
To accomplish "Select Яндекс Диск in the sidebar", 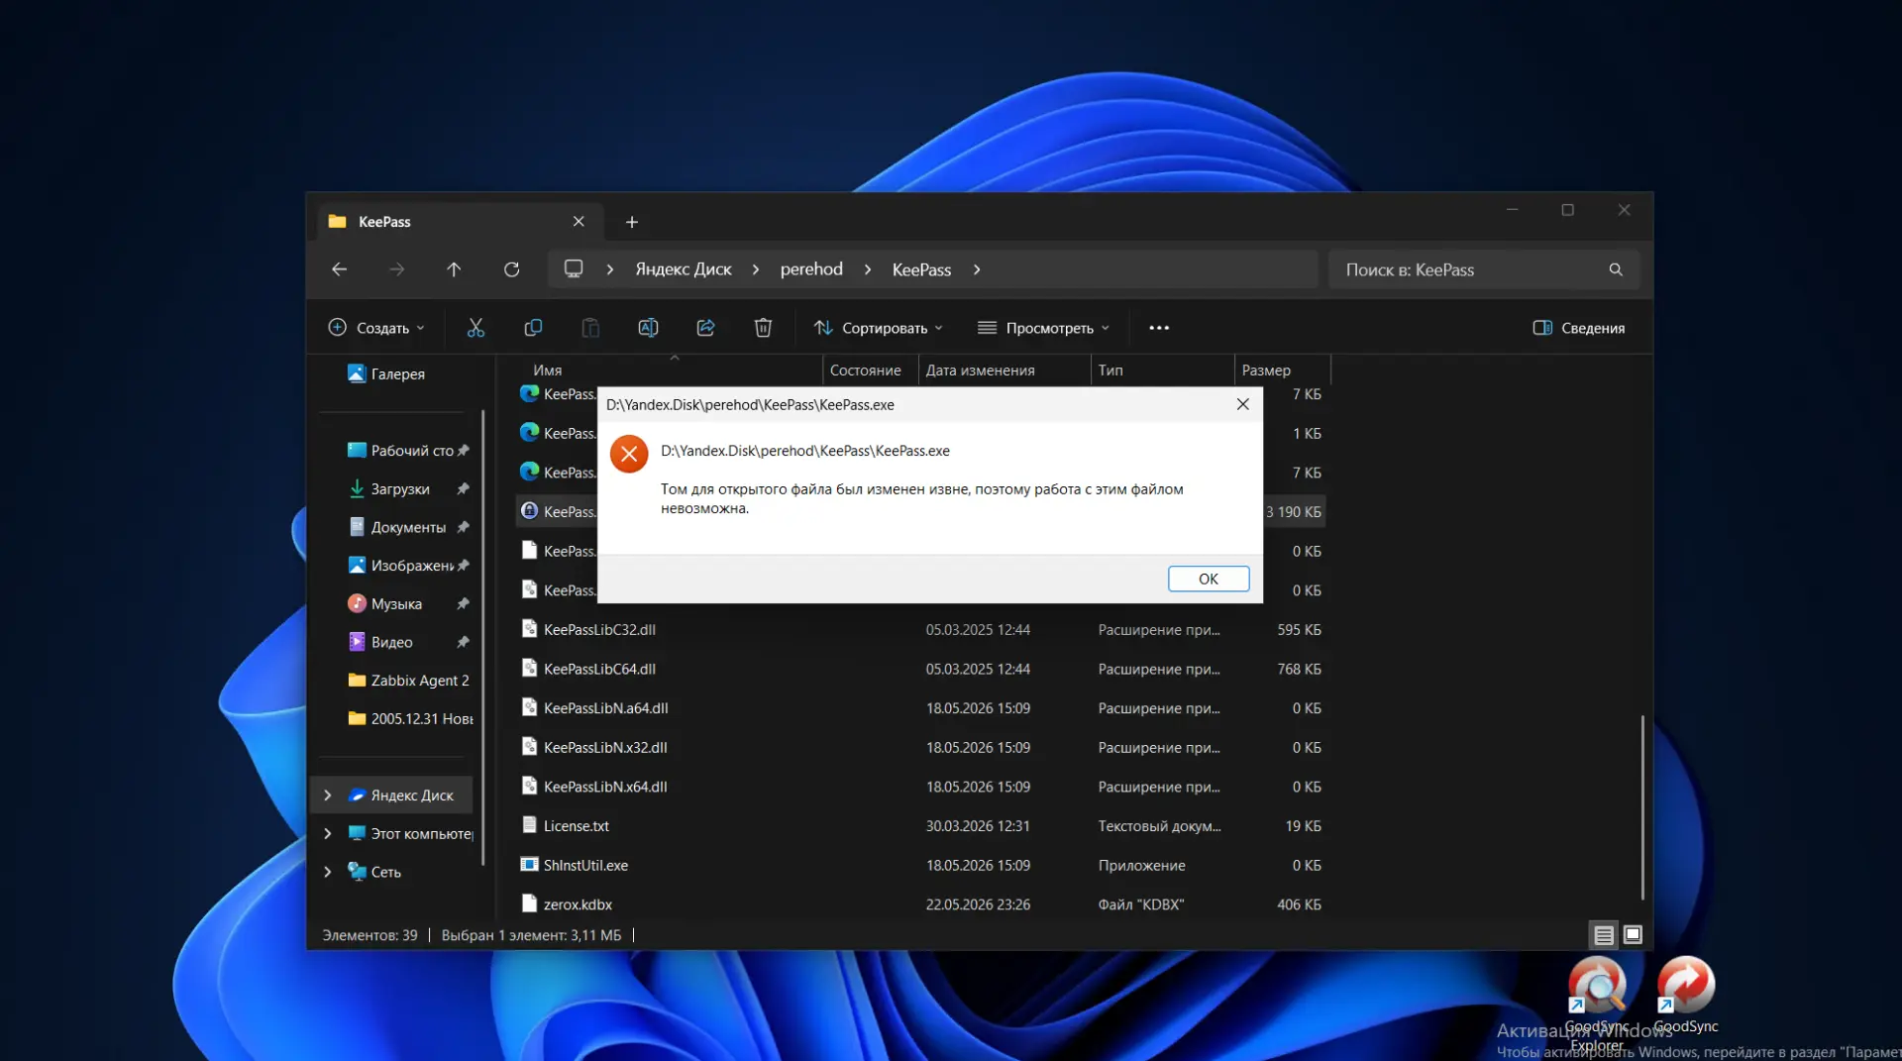I will tap(400, 796).
